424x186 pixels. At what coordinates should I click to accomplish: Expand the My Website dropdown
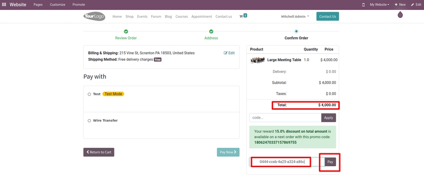pos(380,5)
